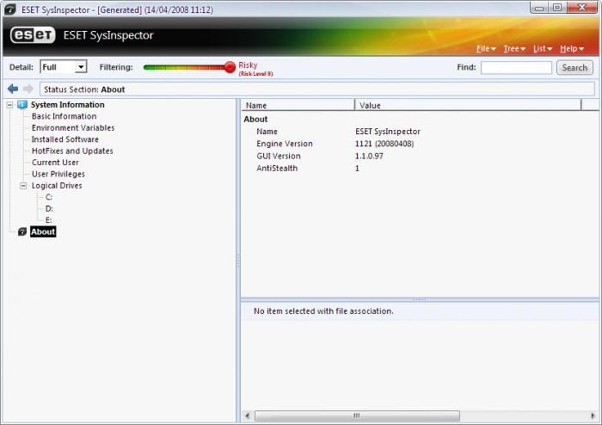Click the back navigation arrow
Viewport: 602px width, 425px height.
[12, 89]
